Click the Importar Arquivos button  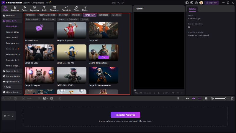coord(125,115)
